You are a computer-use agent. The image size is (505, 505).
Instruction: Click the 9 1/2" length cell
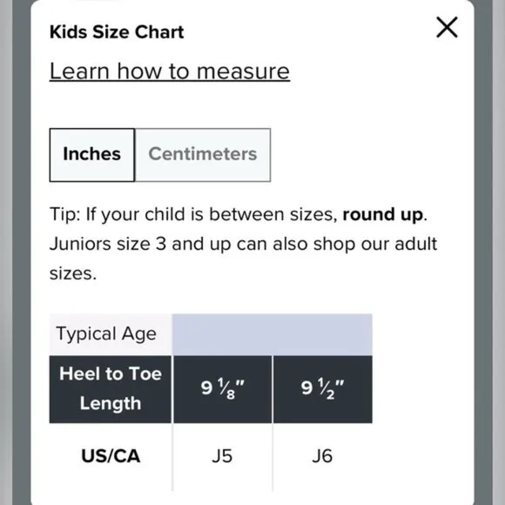(x=323, y=389)
